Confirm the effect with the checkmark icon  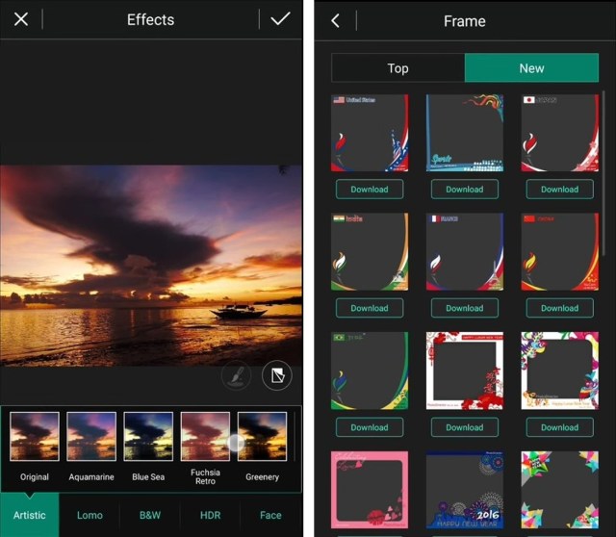pyautogui.click(x=280, y=19)
